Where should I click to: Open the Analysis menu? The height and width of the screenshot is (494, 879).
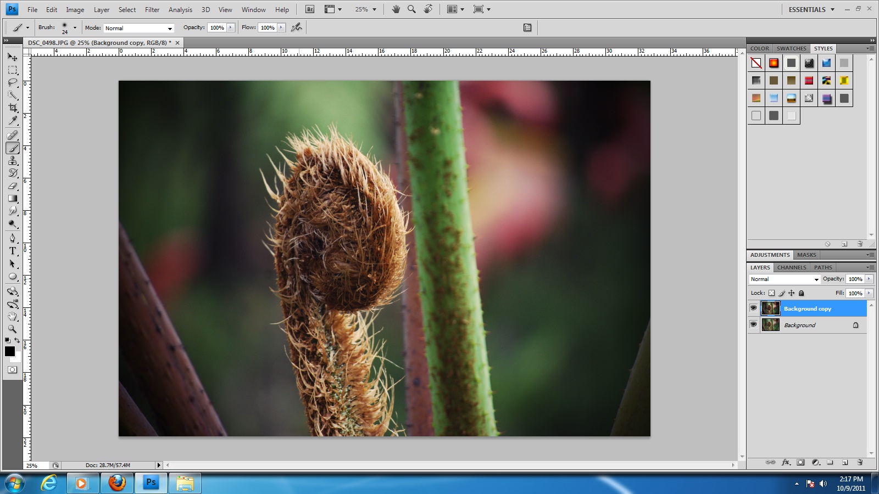180,9
